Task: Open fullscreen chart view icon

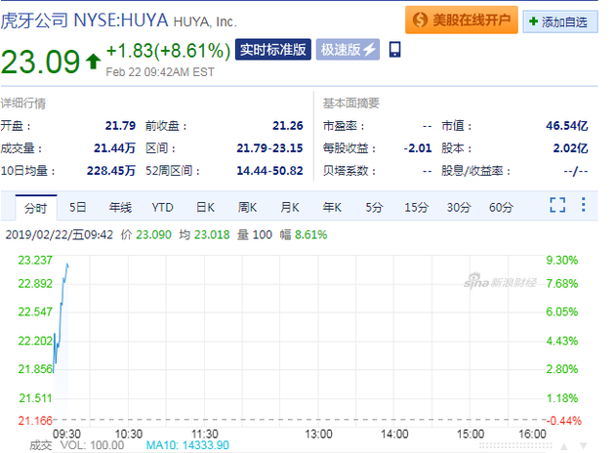Action: (557, 205)
